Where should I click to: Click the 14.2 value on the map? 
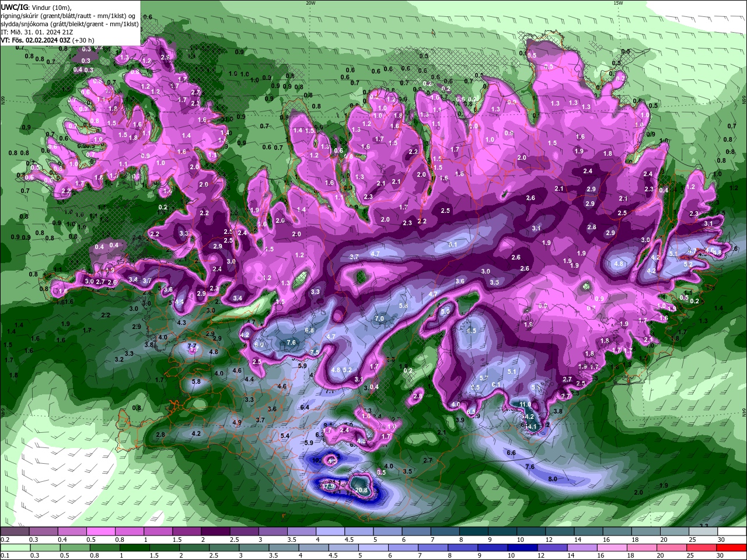click(528, 417)
